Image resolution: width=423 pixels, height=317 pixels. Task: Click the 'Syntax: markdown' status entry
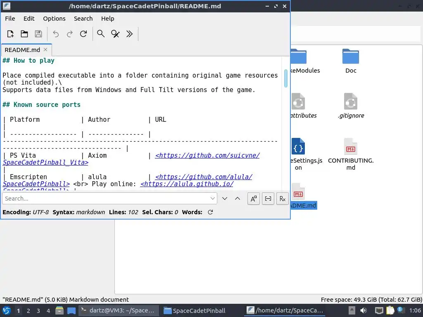(x=79, y=212)
